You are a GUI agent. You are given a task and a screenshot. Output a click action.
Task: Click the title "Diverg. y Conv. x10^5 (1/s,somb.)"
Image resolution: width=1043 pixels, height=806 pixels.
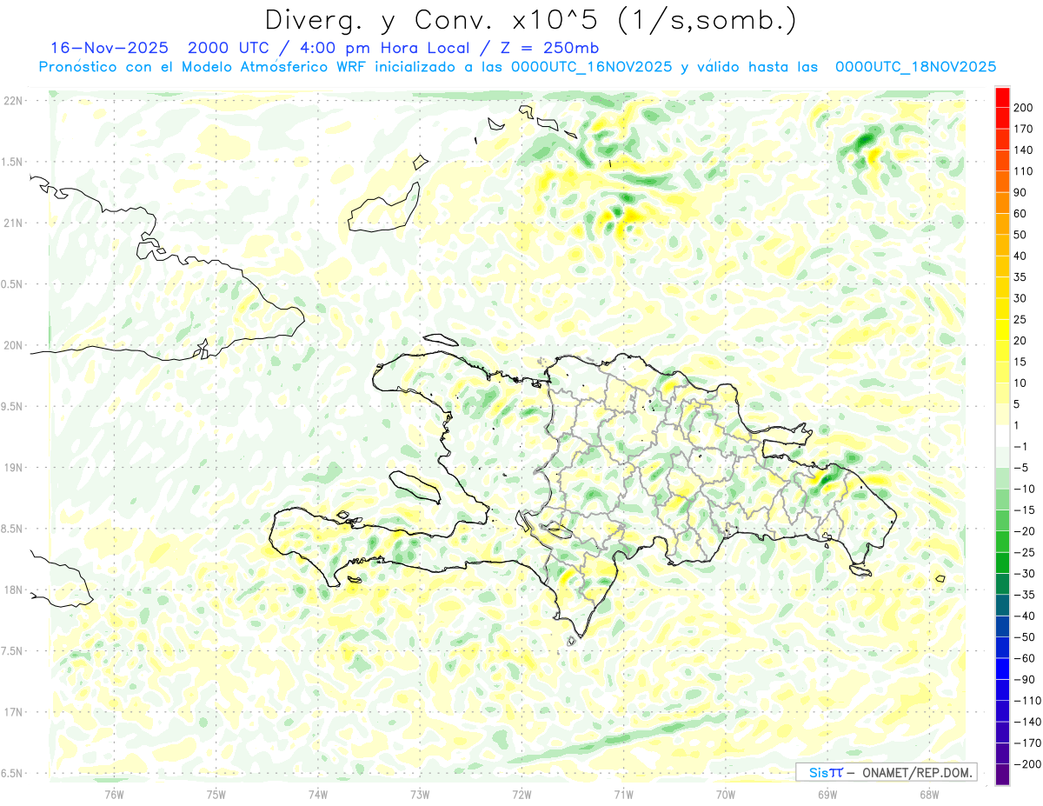pyautogui.click(x=530, y=20)
